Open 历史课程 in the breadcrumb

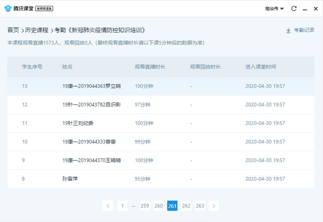37,30
